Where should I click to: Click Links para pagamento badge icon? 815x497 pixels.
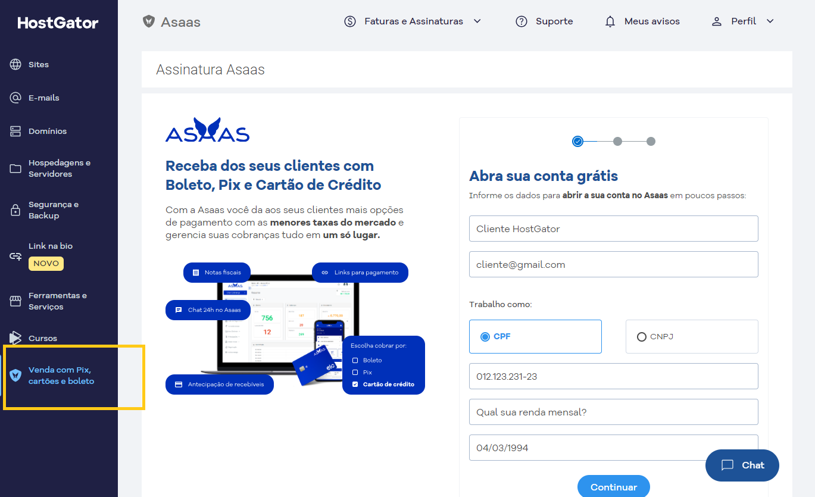324,273
